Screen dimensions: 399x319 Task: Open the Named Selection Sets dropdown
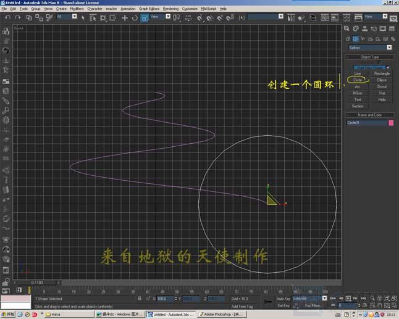(280, 17)
